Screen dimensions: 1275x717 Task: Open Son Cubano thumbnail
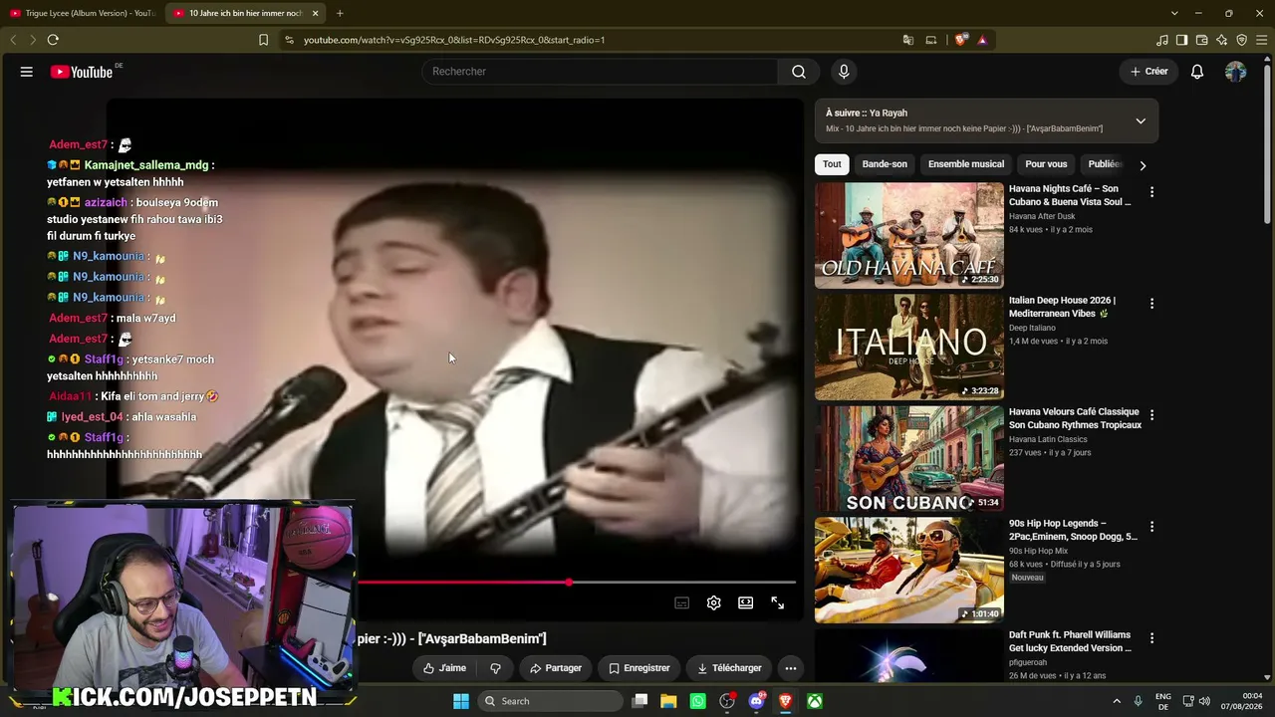(909, 458)
